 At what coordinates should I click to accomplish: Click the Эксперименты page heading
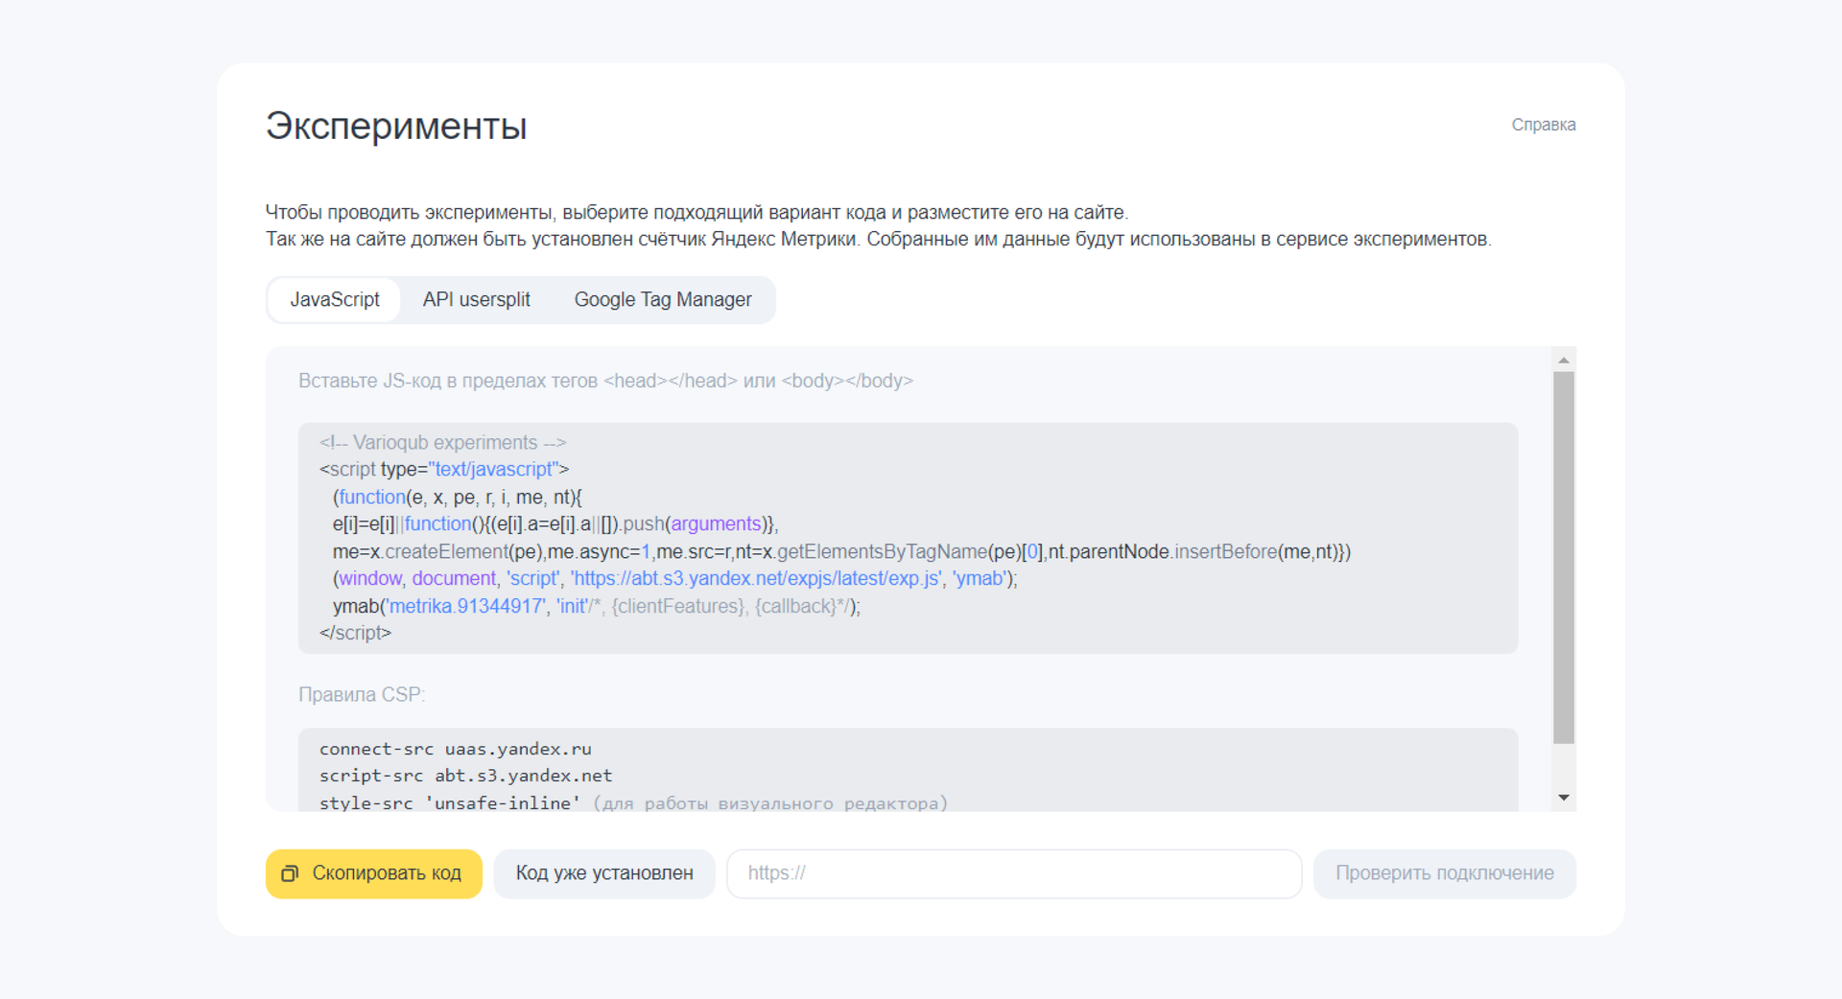click(396, 126)
